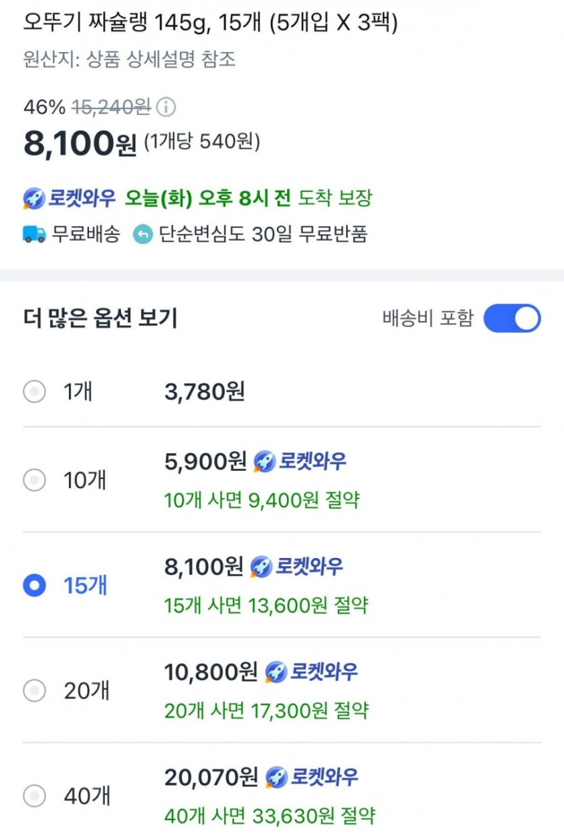The width and height of the screenshot is (564, 837).
Task: Click the Rocket Wow badge on the 40개 option
Action: coord(311,778)
